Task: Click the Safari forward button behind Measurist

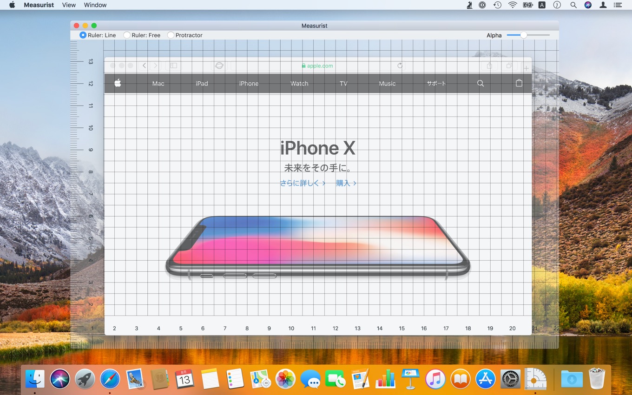Action: 156,66
